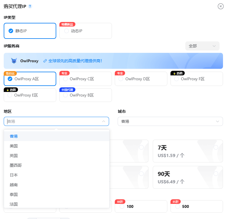Choose OwlProxy B区 China proxy
Image resolution: width=227 pixels, height=219 pixels.
point(85,95)
